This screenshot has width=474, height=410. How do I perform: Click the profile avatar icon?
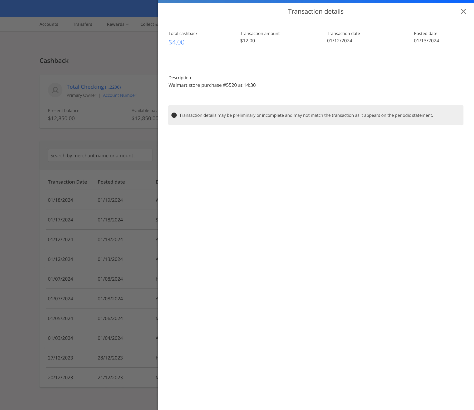(x=55, y=90)
